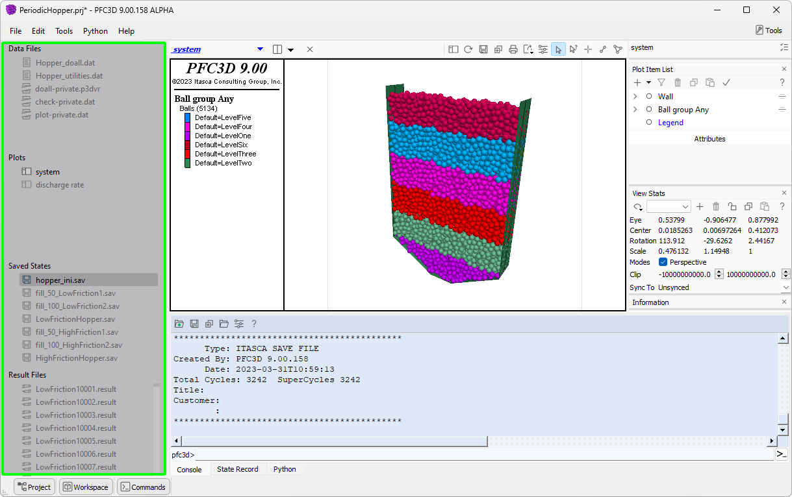Open the Python menu
The height and width of the screenshot is (497, 792).
tap(96, 30)
